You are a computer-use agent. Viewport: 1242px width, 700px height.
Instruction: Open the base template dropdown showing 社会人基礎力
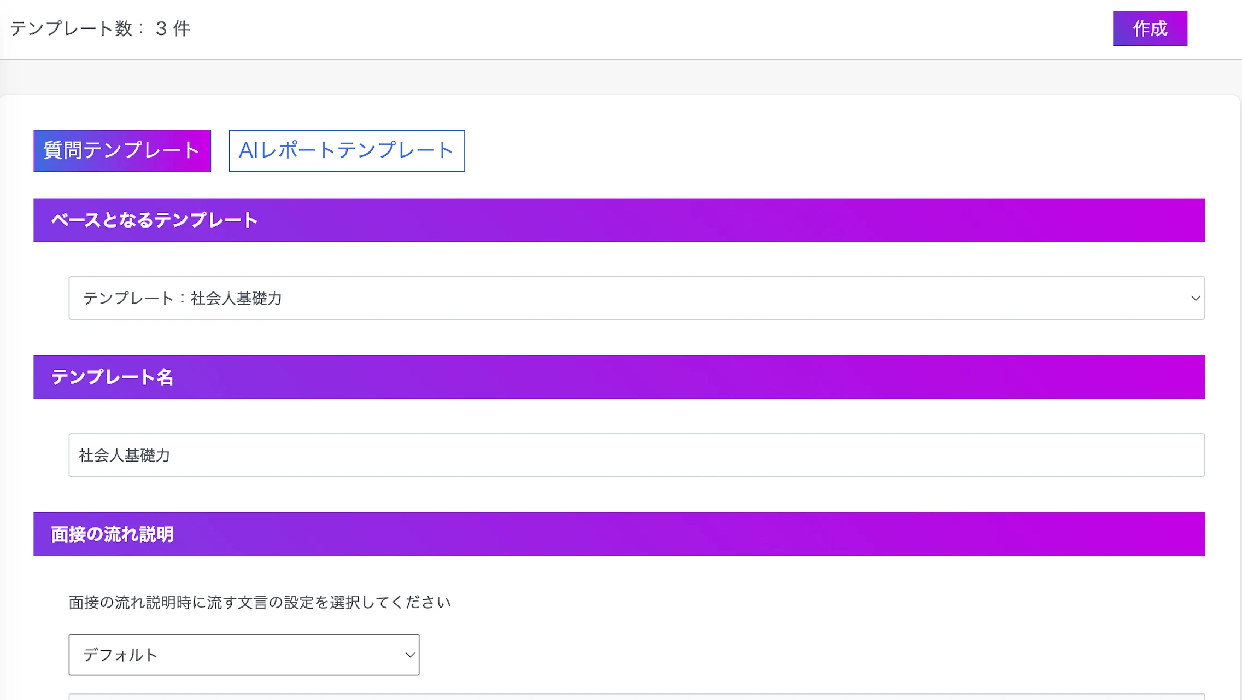pos(636,298)
